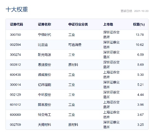
Task: Click weight value 3.96
Action: point(141,105)
